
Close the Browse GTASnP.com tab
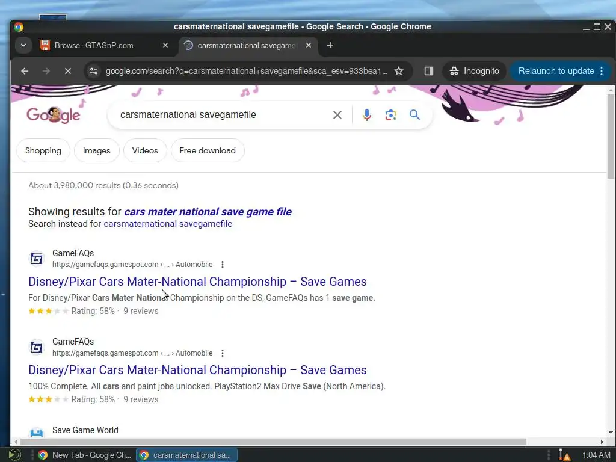point(165,45)
